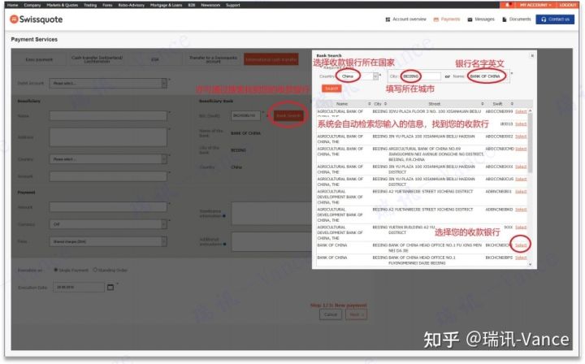Select the Single Payment radio option

point(55,270)
